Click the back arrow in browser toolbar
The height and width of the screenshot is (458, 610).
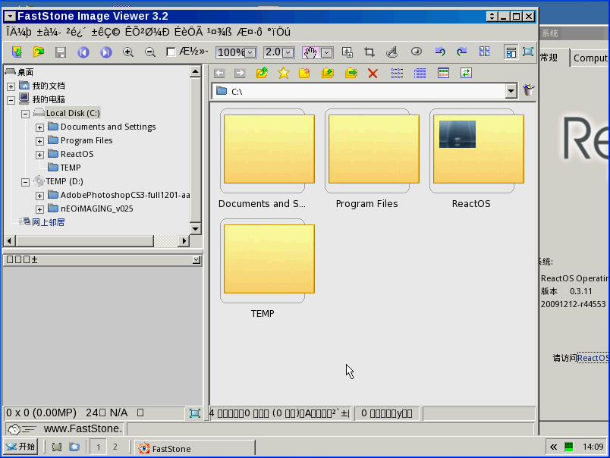point(219,73)
